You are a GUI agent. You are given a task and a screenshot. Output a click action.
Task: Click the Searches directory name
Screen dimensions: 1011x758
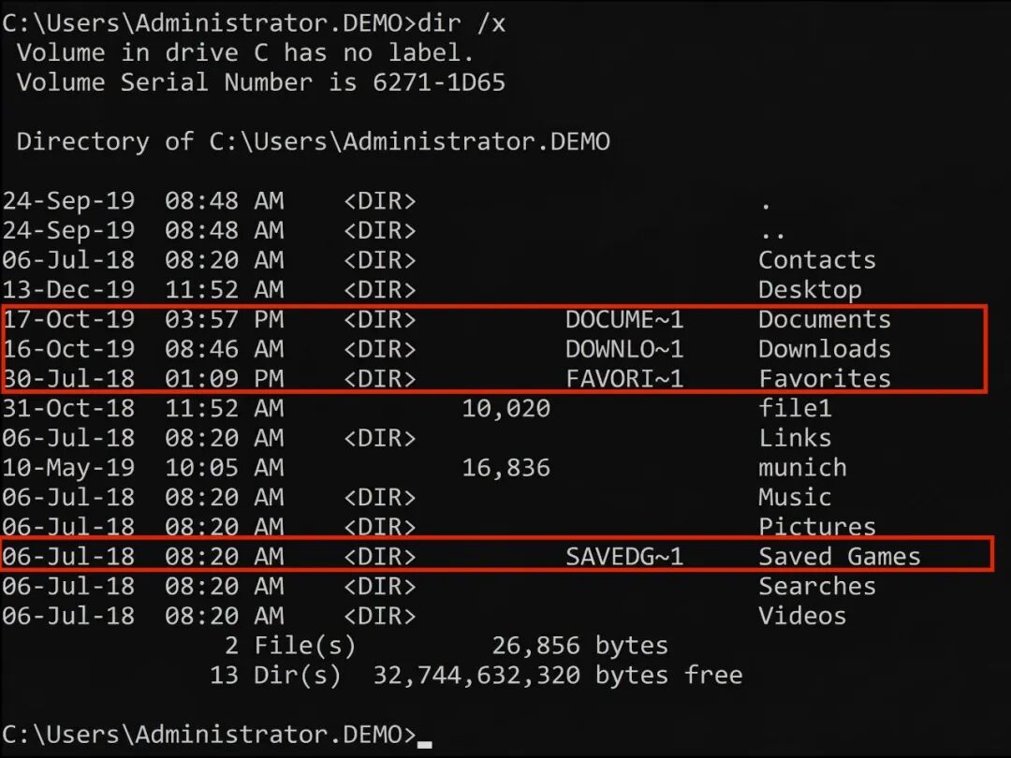point(817,587)
